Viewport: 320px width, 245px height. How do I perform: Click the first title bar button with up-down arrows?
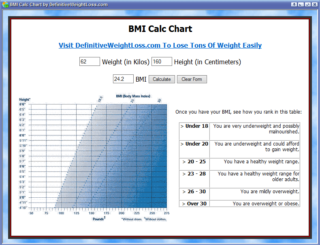(x=294, y=4)
